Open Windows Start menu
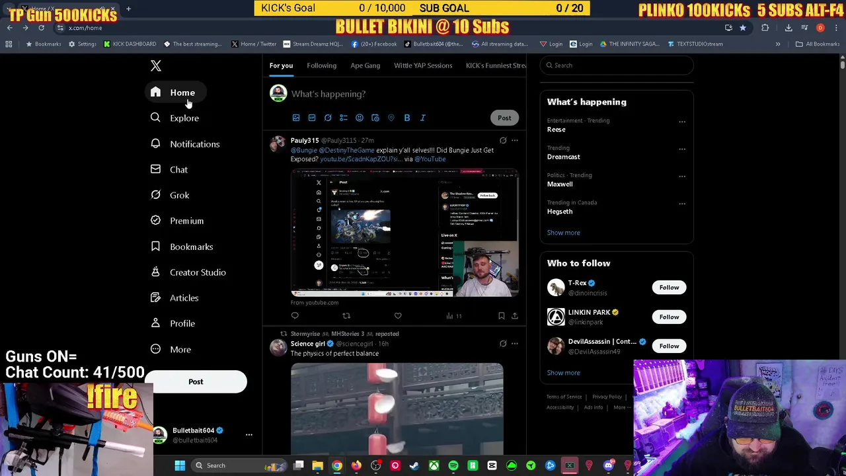The height and width of the screenshot is (476, 846). [x=180, y=465]
